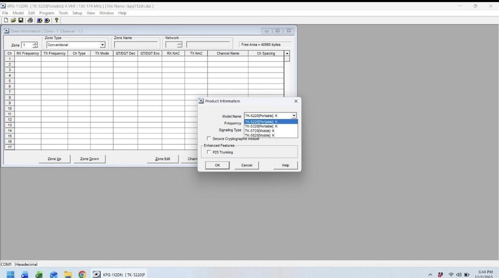Click the open folder toolbar icon

13,20
